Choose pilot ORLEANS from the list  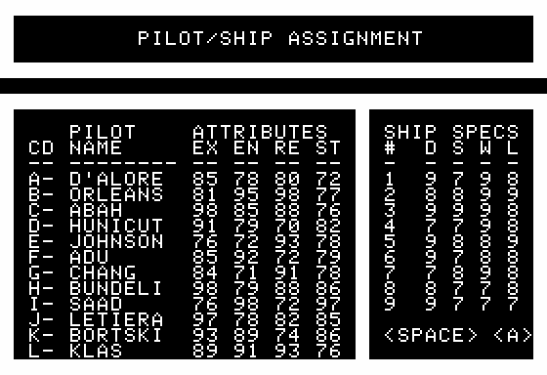pos(116,194)
